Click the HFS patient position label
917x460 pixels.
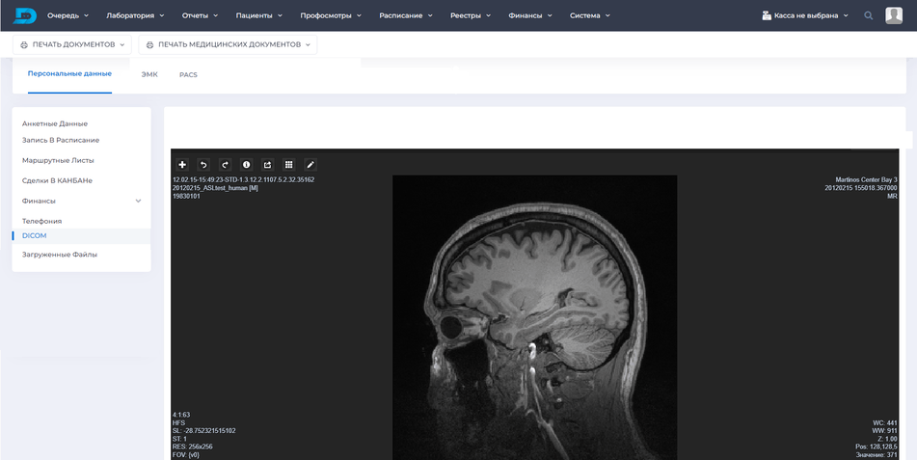click(x=179, y=422)
